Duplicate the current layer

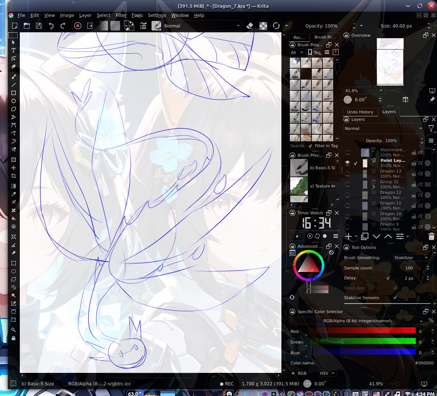365,237
